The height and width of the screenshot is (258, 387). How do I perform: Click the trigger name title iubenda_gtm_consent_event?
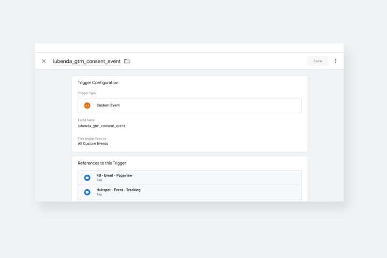pos(87,61)
